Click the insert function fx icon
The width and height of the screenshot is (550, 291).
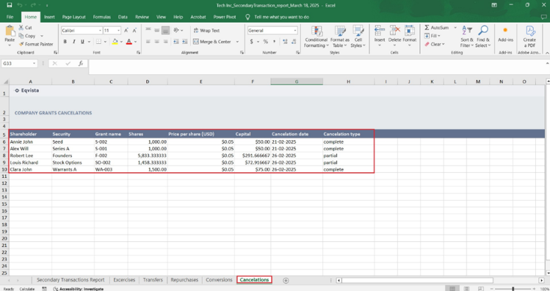pyautogui.click(x=81, y=63)
